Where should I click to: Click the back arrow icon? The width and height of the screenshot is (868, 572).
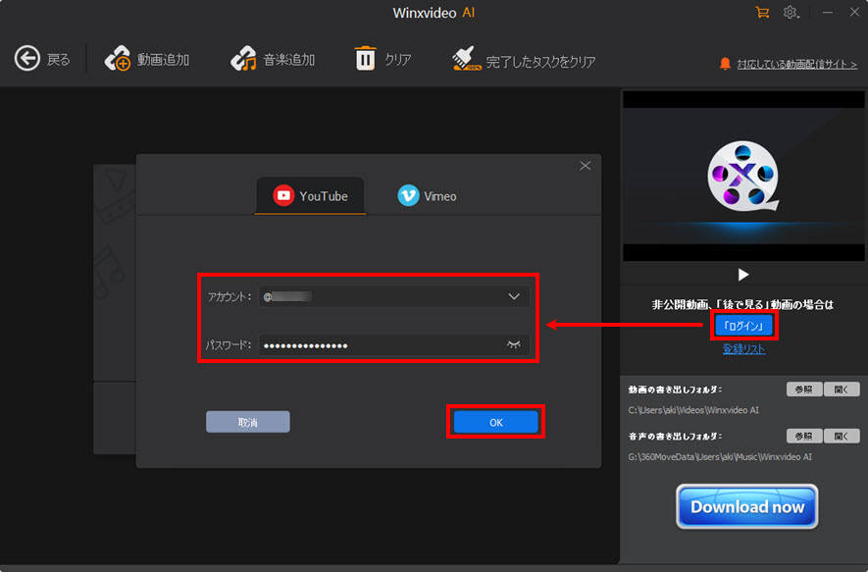(27, 59)
